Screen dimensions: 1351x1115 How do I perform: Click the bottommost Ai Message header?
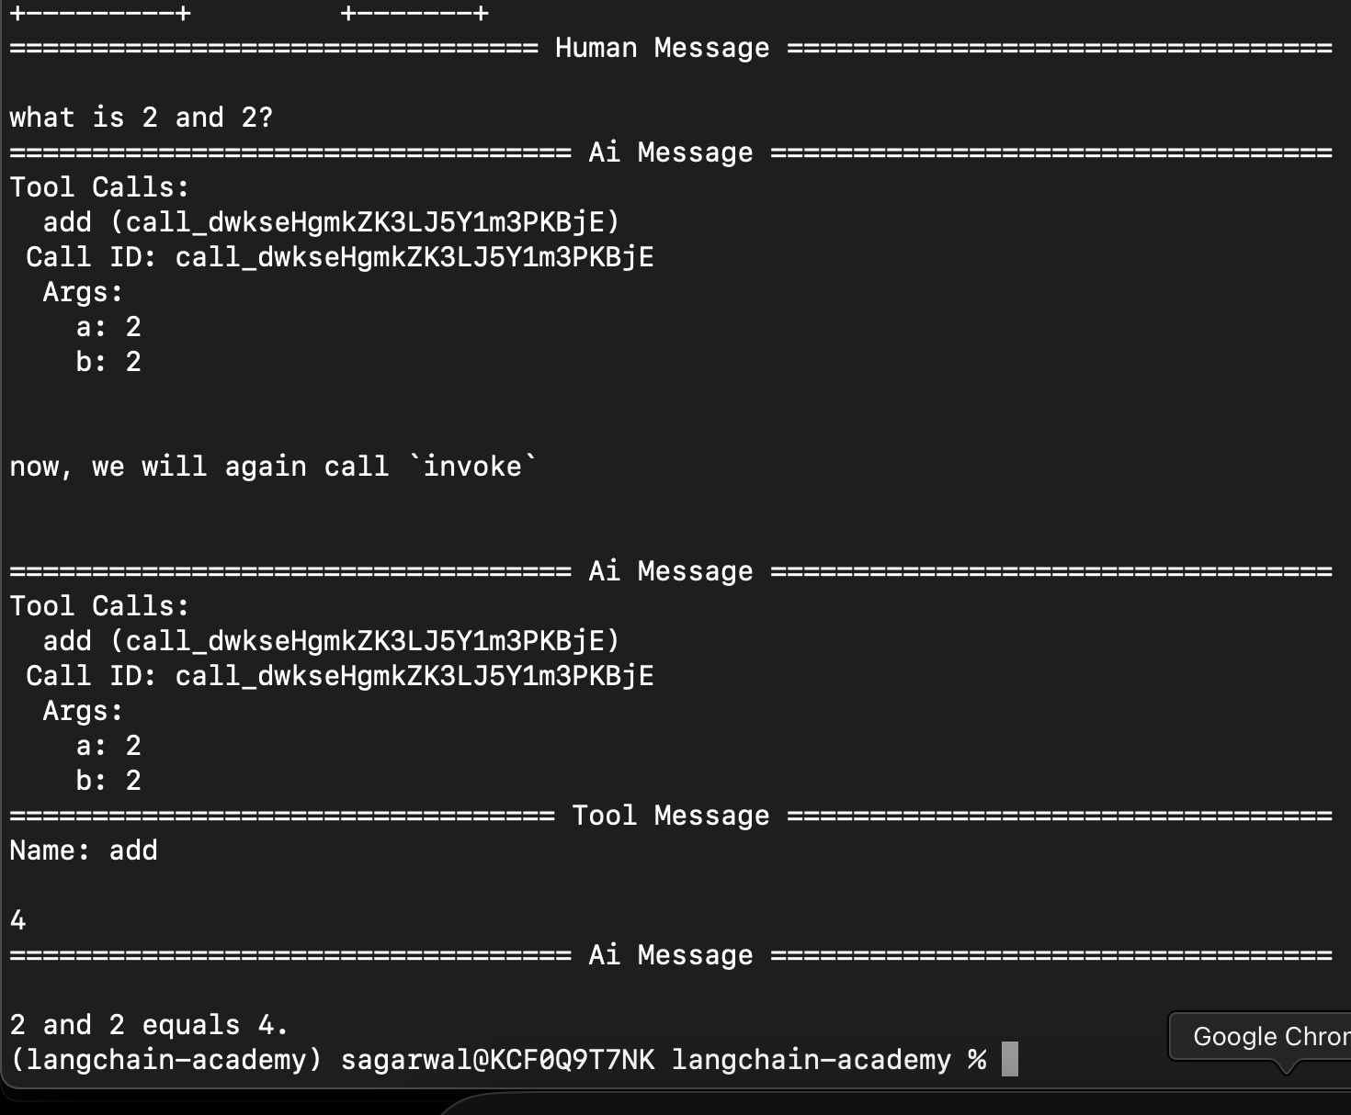(670, 955)
